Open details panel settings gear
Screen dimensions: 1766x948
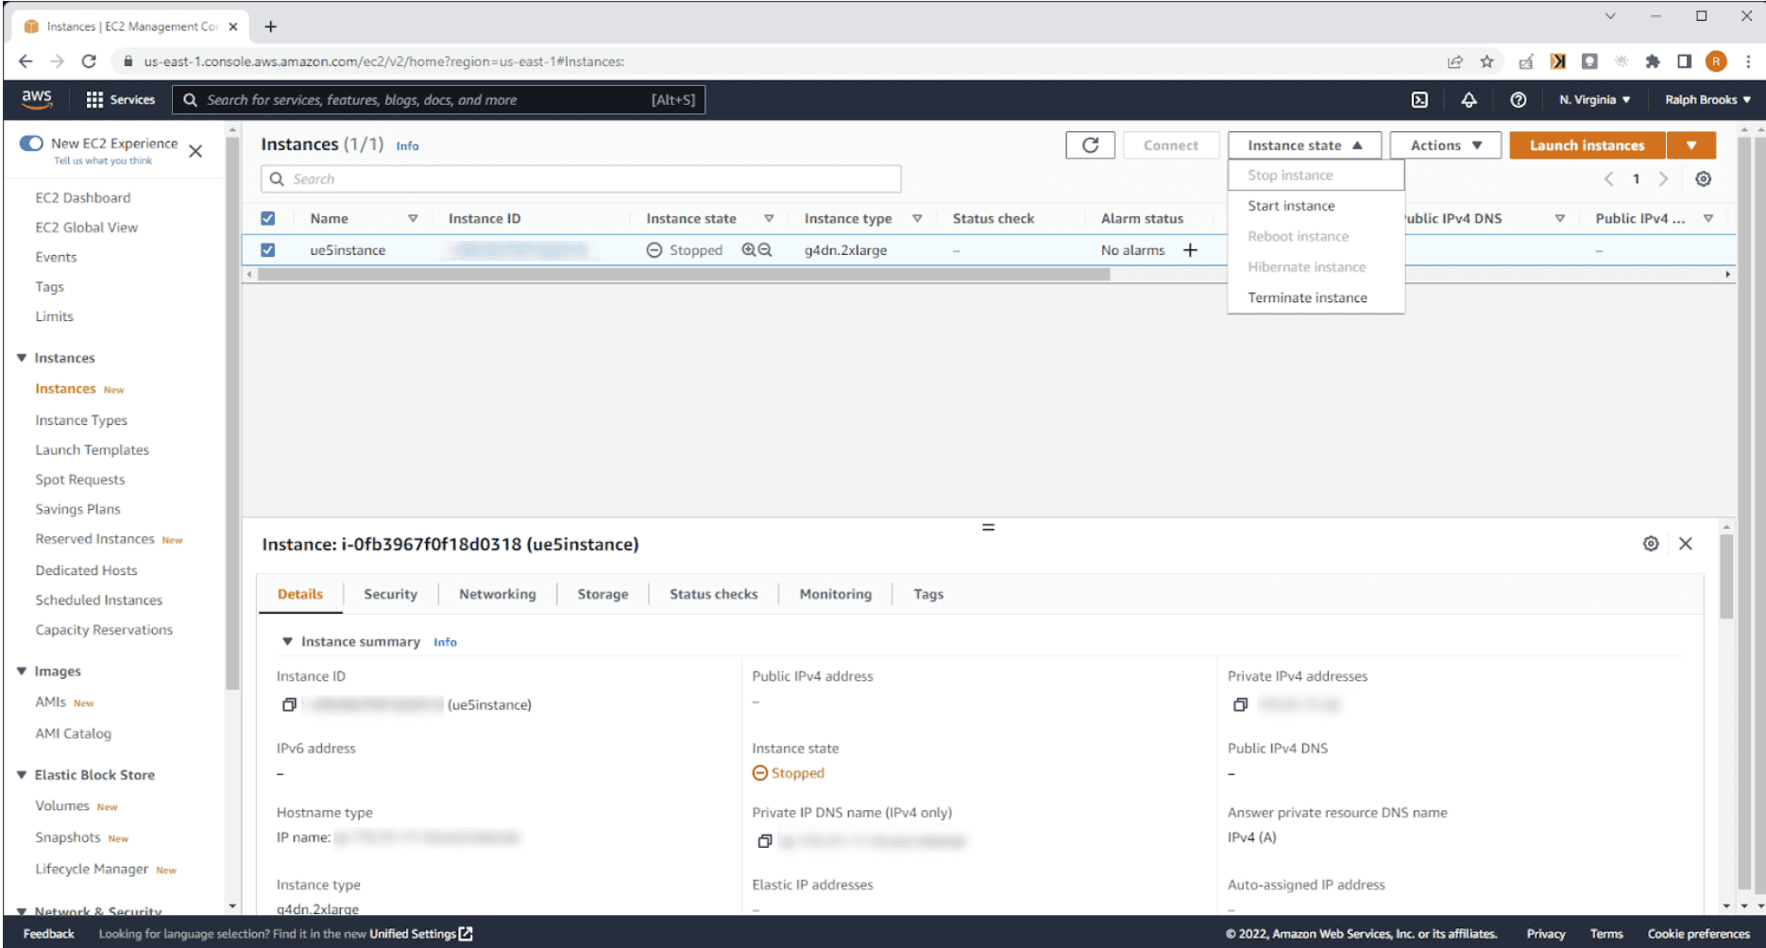1651,543
